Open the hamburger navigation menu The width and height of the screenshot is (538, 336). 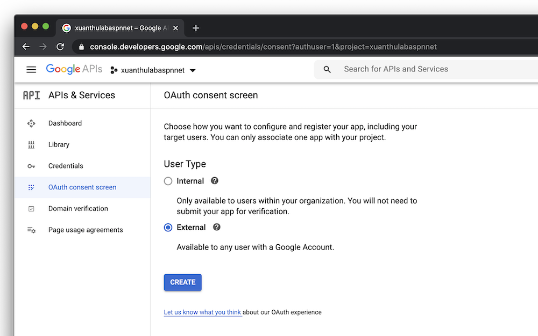31,70
